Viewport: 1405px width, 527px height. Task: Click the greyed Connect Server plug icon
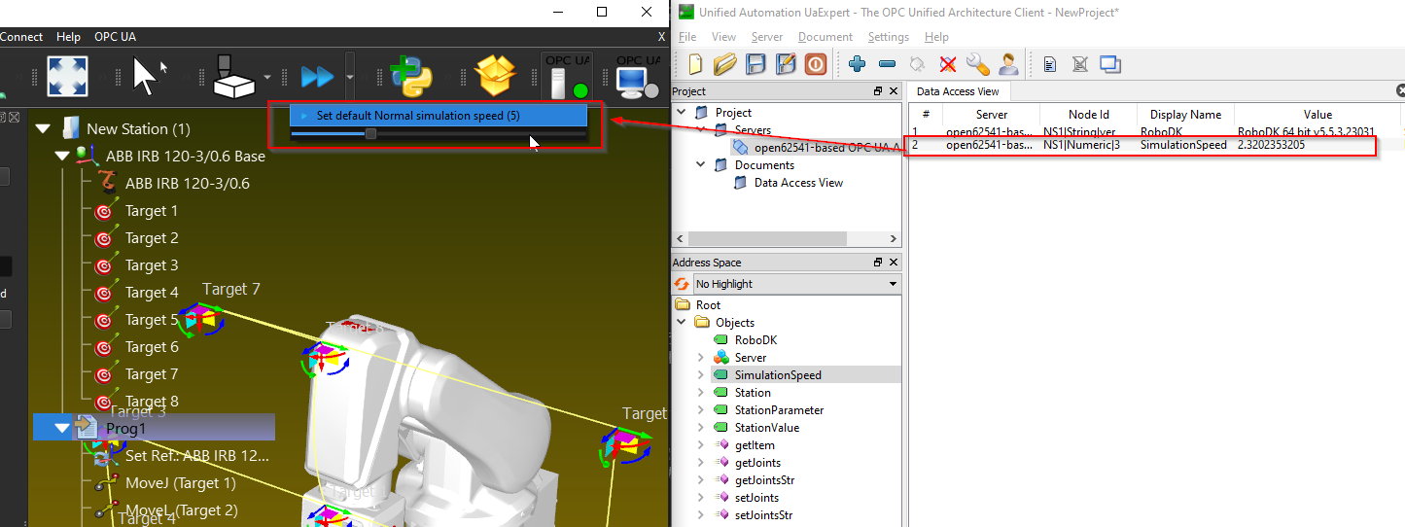click(917, 65)
